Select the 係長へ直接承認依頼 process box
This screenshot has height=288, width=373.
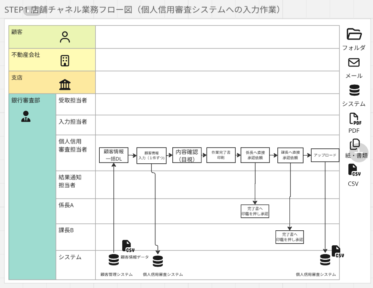[x=255, y=155]
